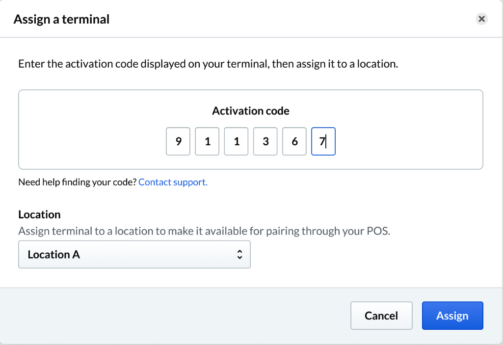The height and width of the screenshot is (345, 503).
Task: Click the third activation digit field showing 1
Action: click(236, 141)
